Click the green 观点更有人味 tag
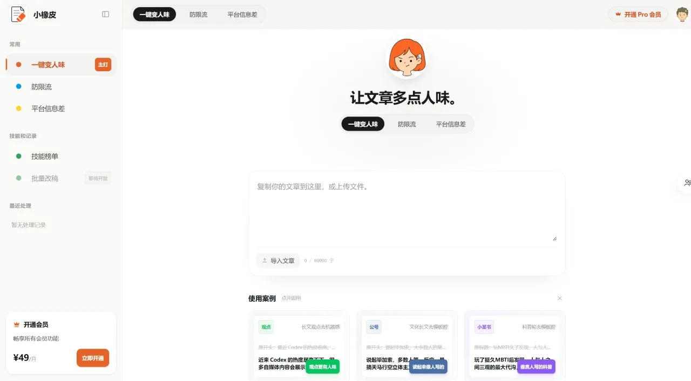Image resolution: width=691 pixels, height=381 pixels. coord(323,367)
